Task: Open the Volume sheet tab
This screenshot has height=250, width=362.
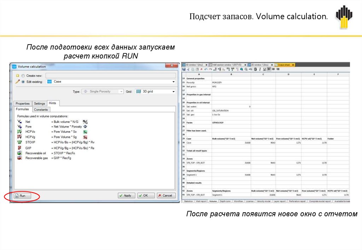Action: [213, 201]
